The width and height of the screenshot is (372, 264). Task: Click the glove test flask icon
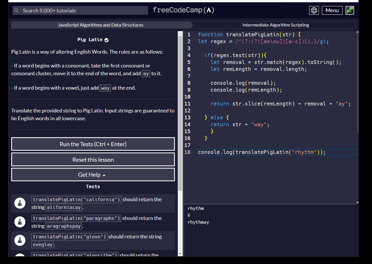(20, 240)
